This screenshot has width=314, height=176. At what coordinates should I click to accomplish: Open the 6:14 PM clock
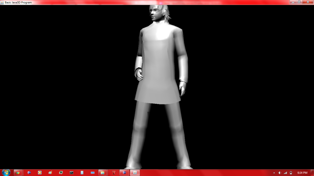coord(302,173)
